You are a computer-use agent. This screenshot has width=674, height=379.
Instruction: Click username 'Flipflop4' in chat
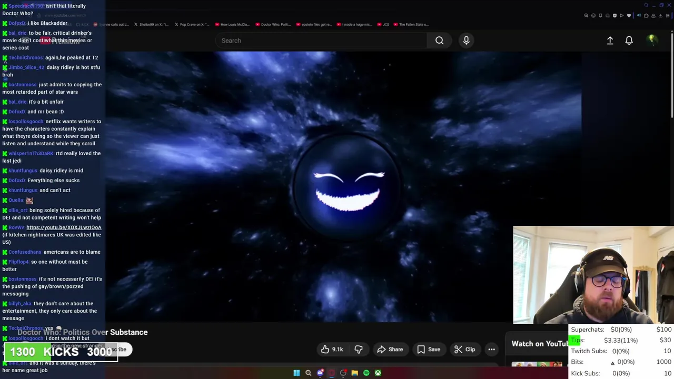19,262
